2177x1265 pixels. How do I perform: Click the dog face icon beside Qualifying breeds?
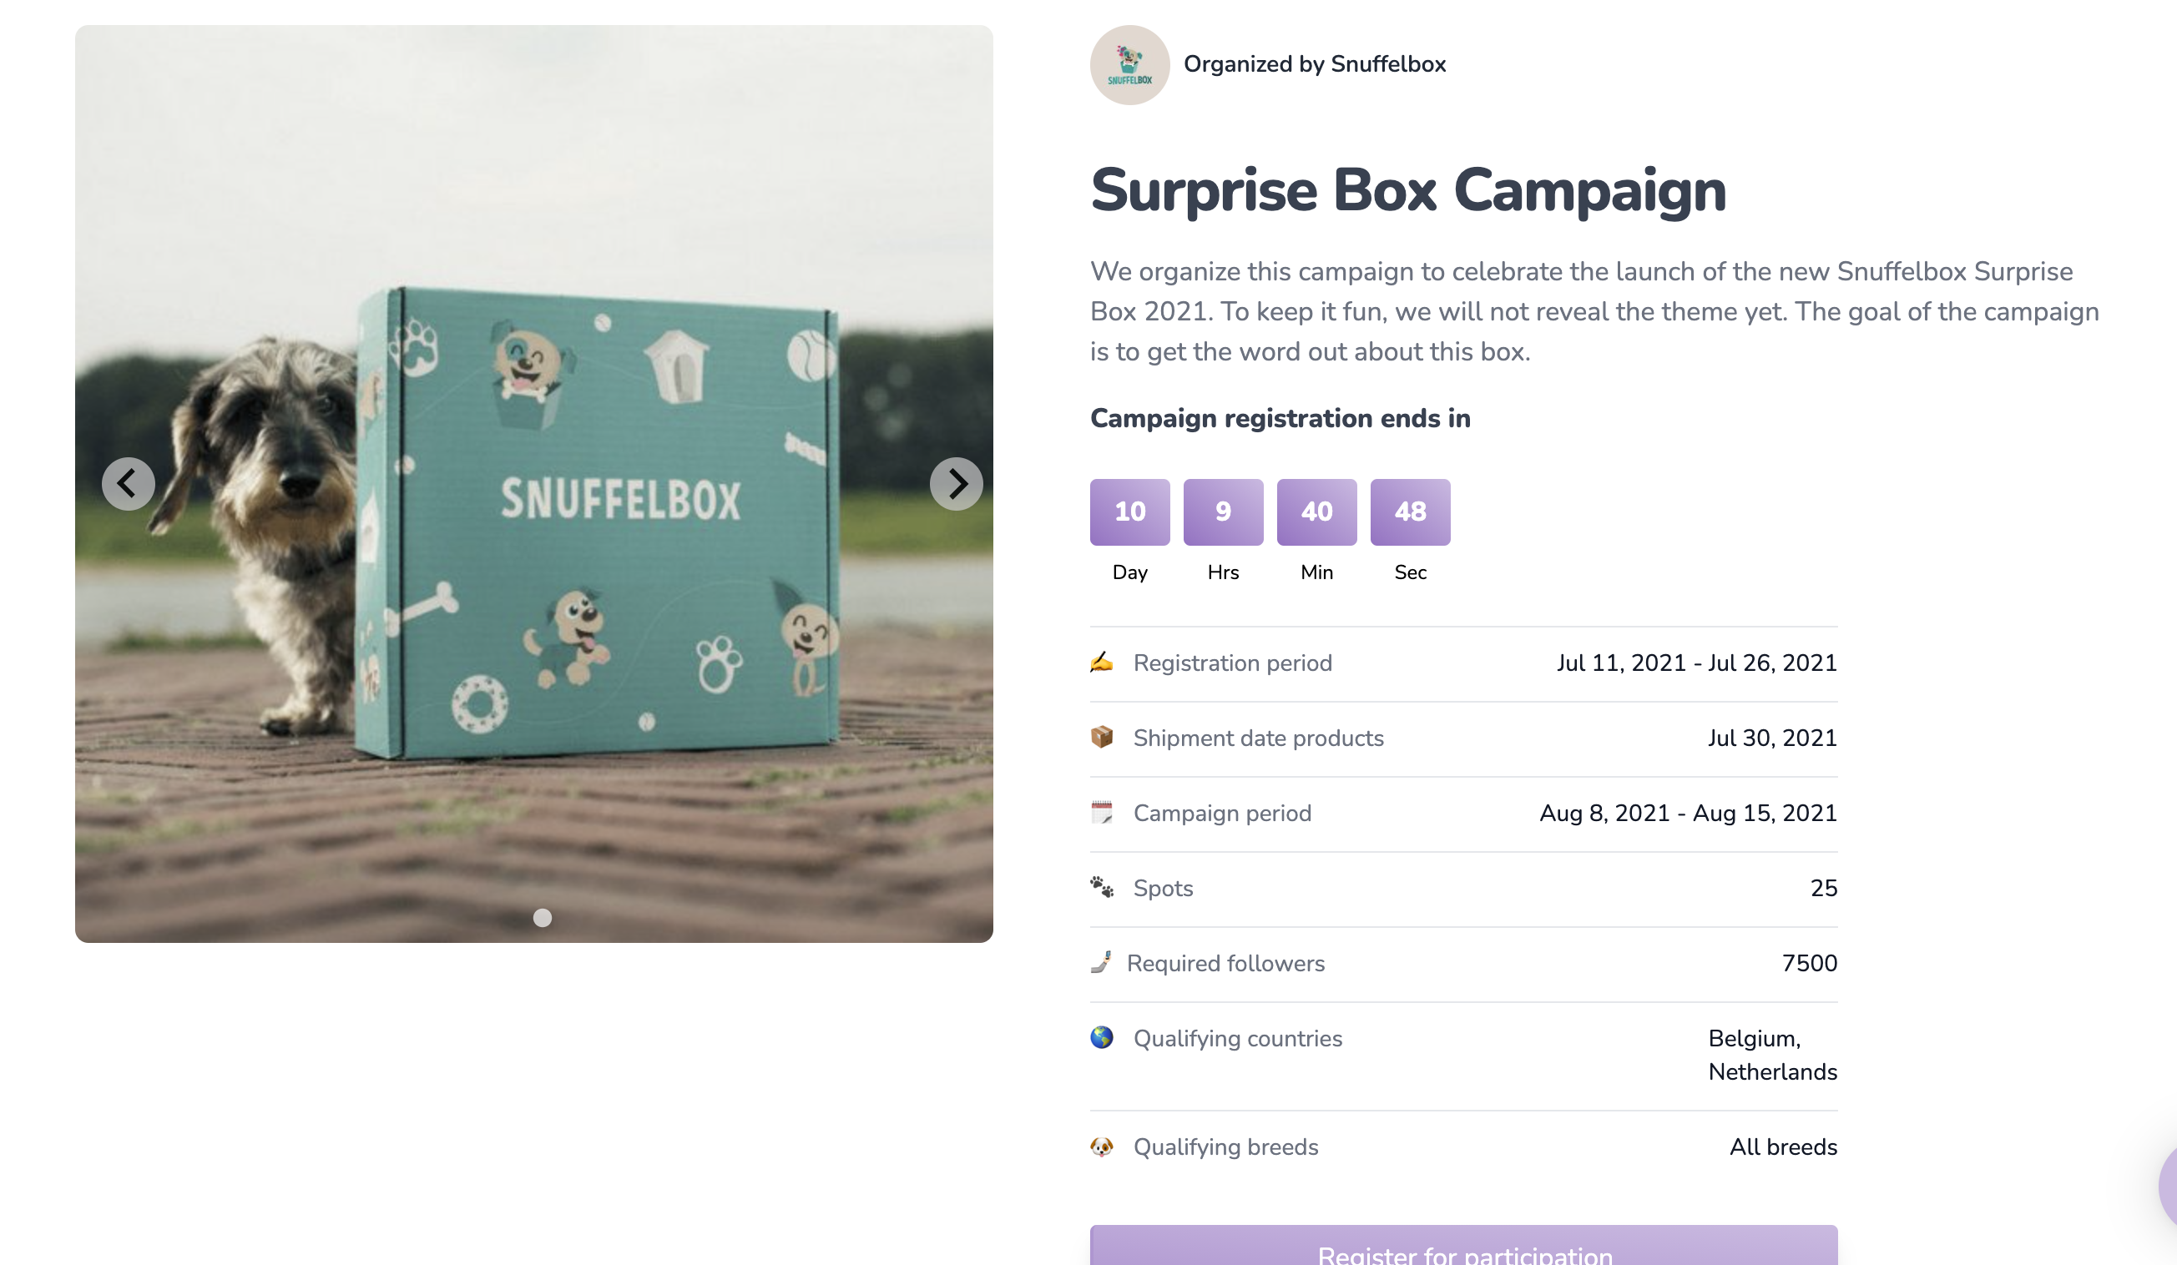(x=1102, y=1146)
